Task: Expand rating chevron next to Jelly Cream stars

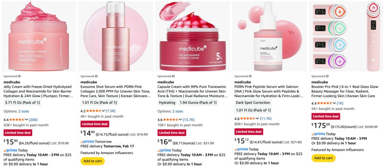Action: click(x=27, y=119)
